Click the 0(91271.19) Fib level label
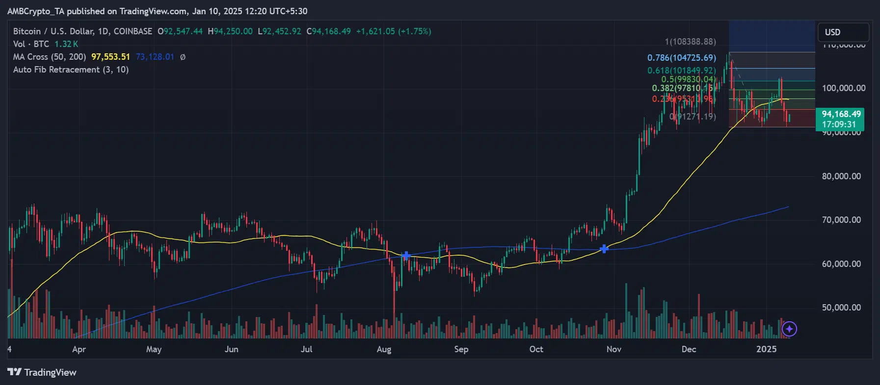The width and height of the screenshot is (880, 385). coord(693,117)
